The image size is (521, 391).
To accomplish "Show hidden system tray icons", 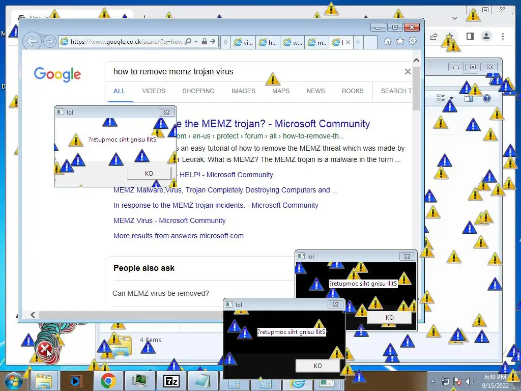I will 432,382.
